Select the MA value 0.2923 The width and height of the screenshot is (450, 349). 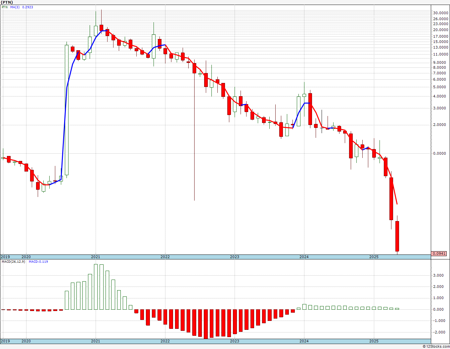click(28, 7)
